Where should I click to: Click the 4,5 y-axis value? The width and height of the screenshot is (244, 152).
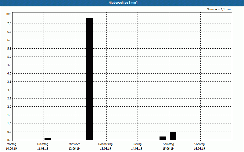[x=9, y=65]
